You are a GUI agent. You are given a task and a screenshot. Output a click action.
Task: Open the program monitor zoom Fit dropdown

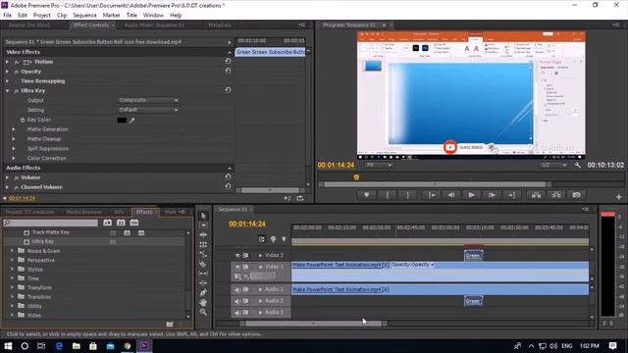379,165
